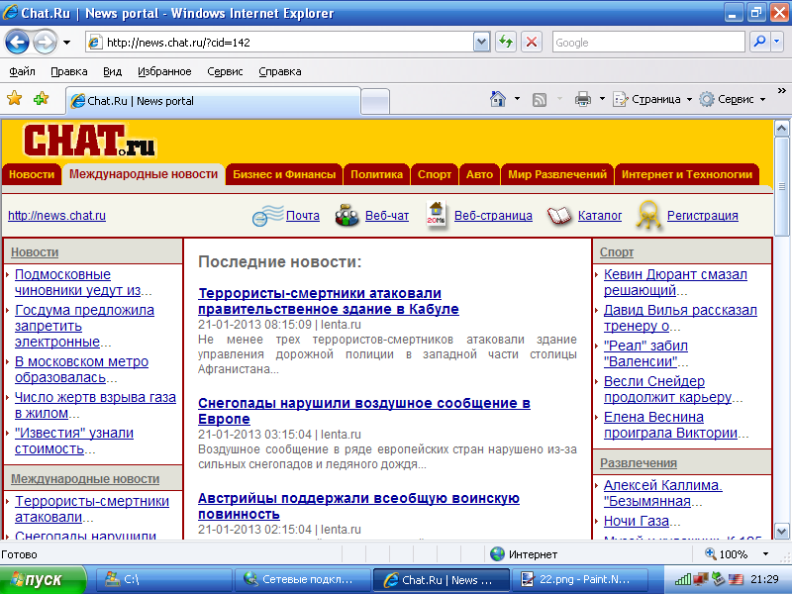The image size is (792, 594).
Task: Open the 100% zoom level dropdown
Action: [765, 554]
